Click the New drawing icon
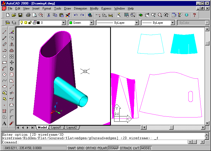The height and width of the screenshot is (151, 211). coord(8,15)
